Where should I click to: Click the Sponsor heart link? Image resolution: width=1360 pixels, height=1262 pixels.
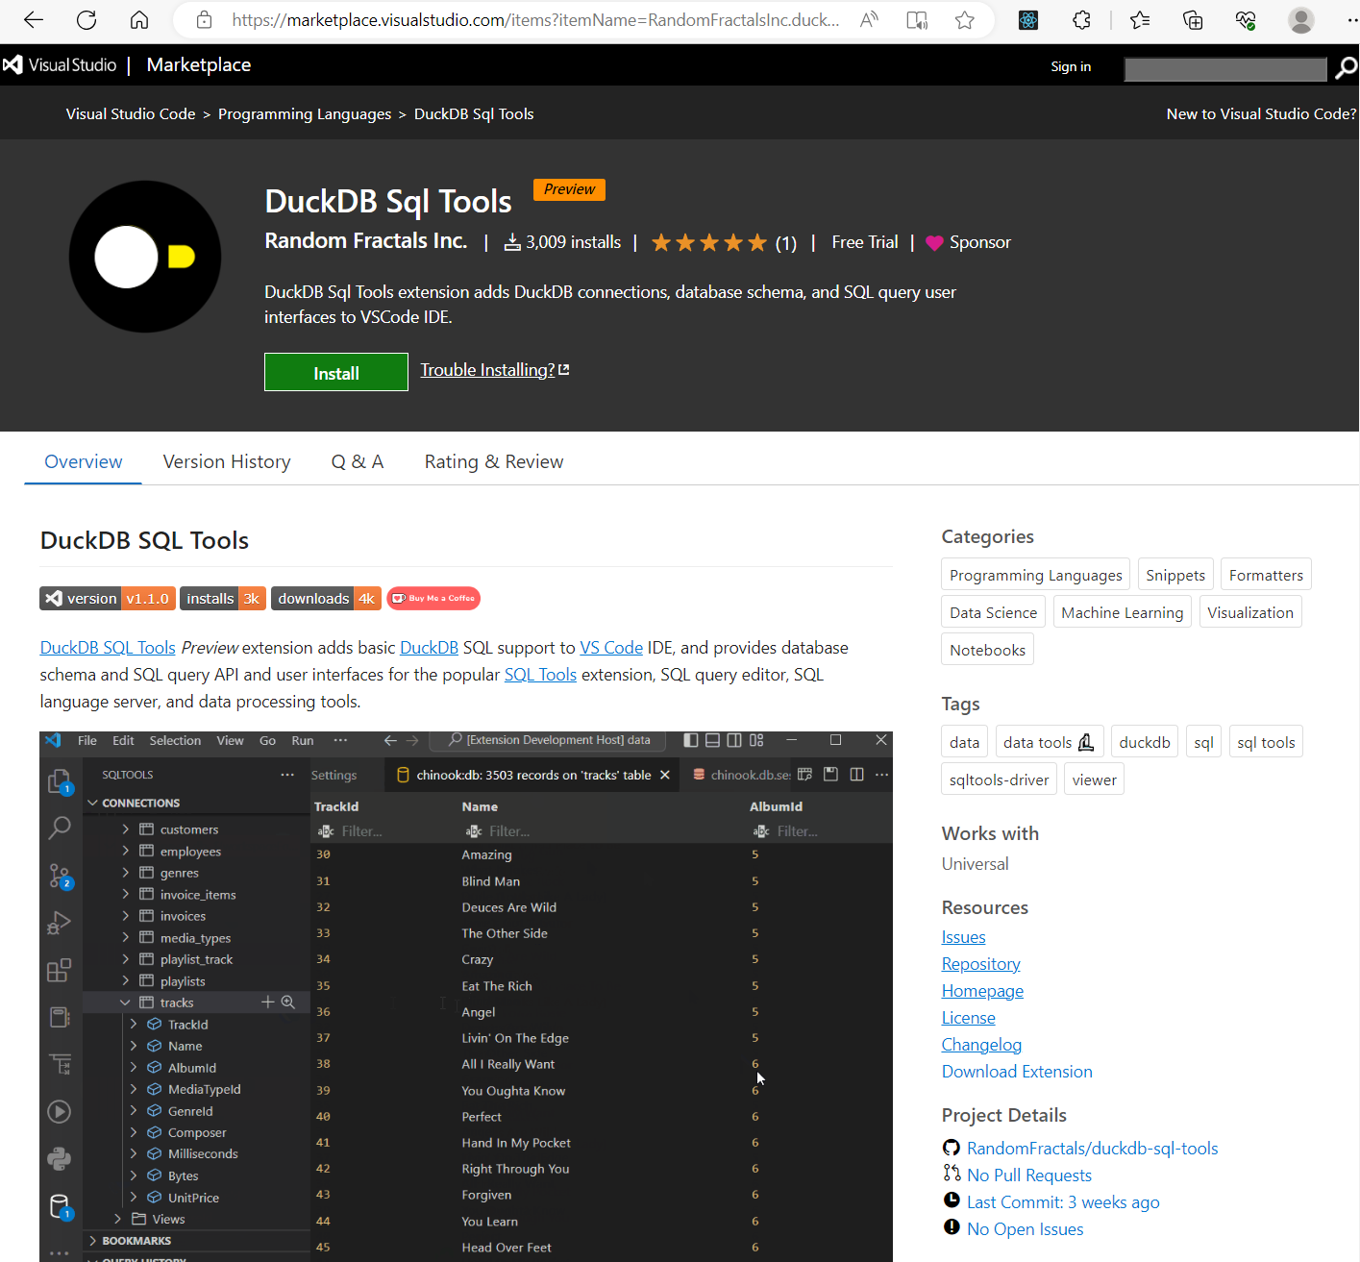tap(969, 243)
